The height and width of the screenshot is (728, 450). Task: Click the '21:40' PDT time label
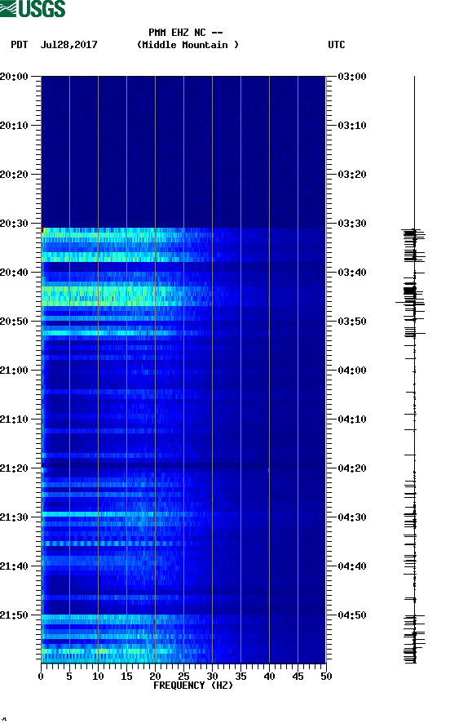pyautogui.click(x=14, y=566)
